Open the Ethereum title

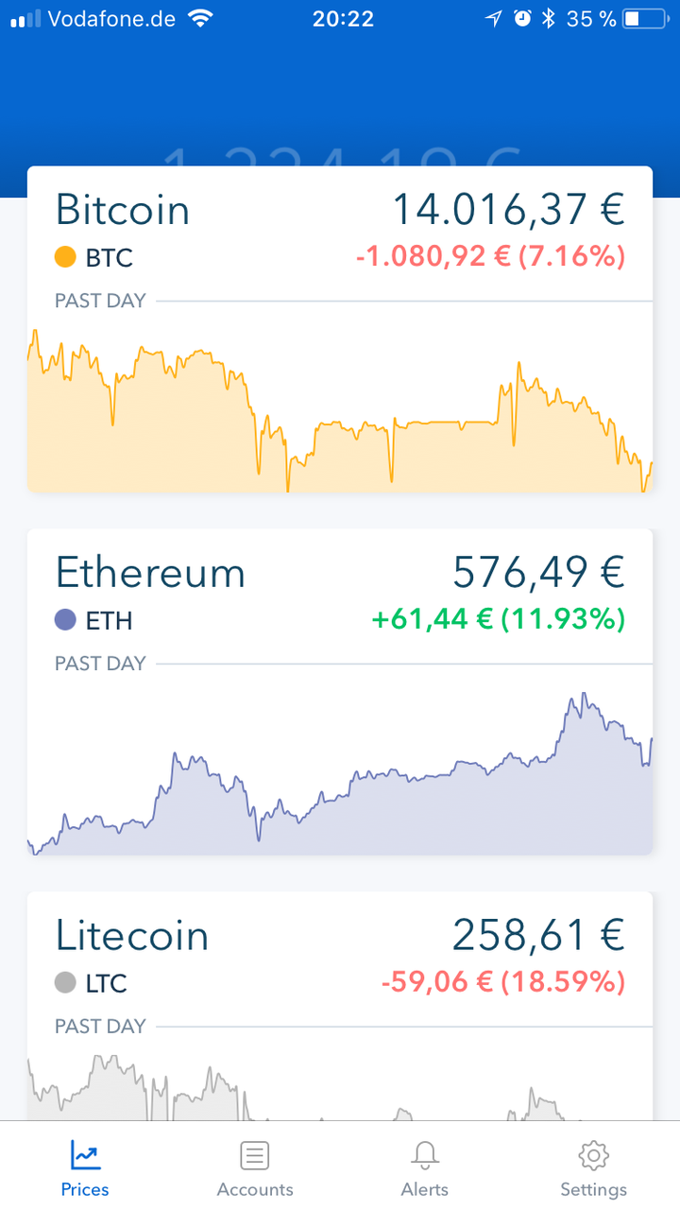click(x=150, y=572)
